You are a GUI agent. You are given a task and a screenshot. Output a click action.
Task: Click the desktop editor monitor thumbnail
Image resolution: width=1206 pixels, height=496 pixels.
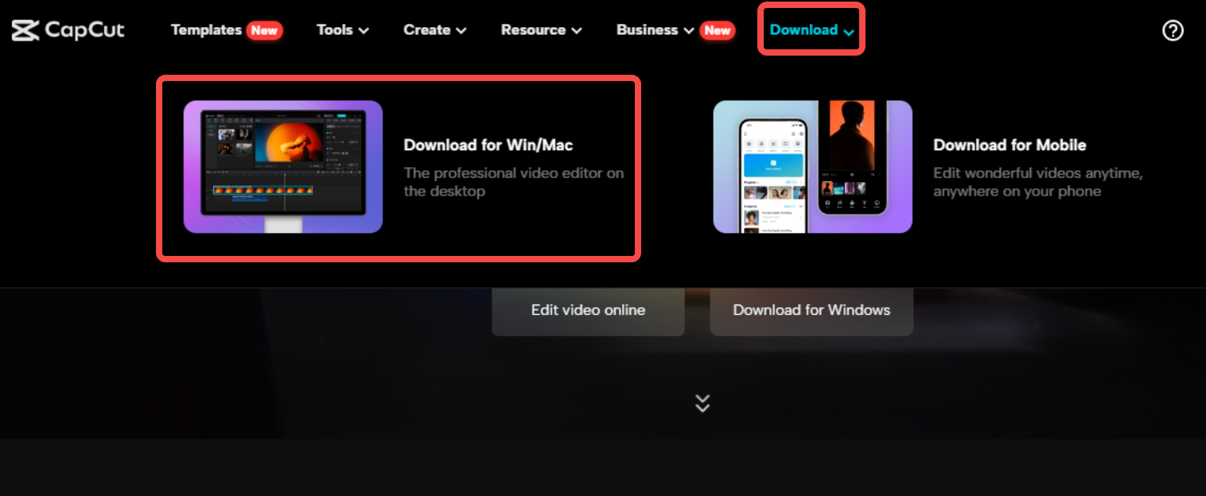click(283, 167)
